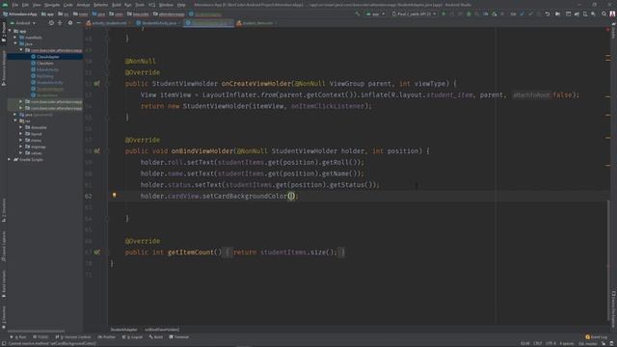Image resolution: width=617 pixels, height=347 pixels.
Task: Click override gutter icon beside onCreateViewHolder
Action: click(96, 84)
